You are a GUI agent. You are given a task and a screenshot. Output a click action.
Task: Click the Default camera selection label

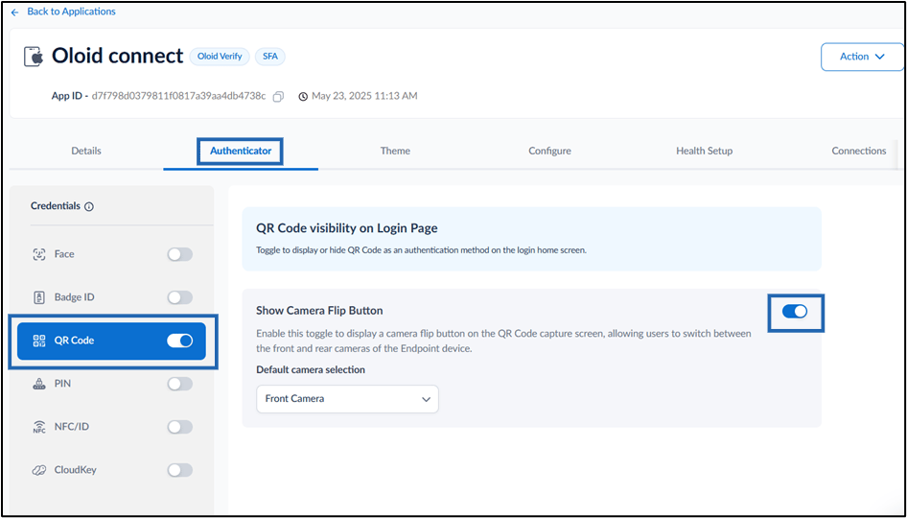pyautogui.click(x=311, y=370)
